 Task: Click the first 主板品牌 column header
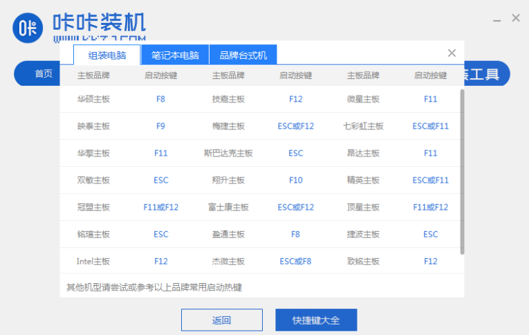point(93,75)
